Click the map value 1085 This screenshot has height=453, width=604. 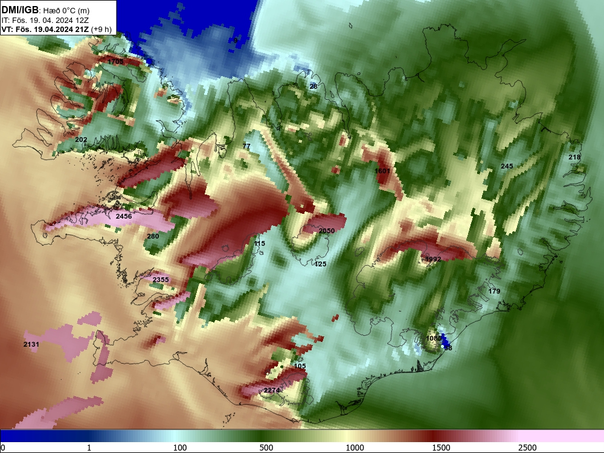(x=434, y=338)
